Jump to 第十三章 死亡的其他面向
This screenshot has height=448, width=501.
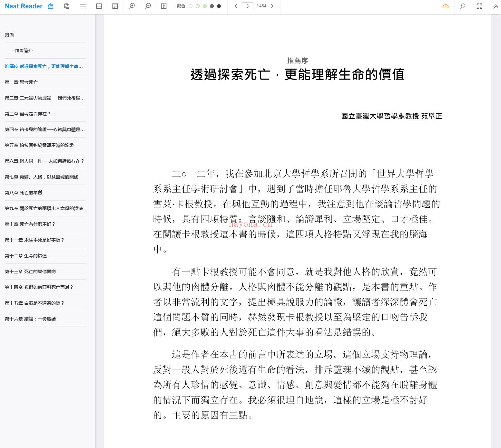pyautogui.click(x=45, y=272)
